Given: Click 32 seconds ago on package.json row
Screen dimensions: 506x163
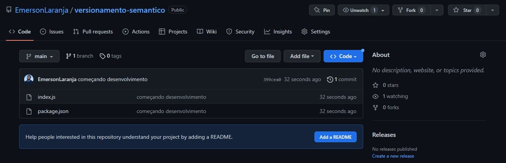Looking at the screenshot, I should coord(338,111).
